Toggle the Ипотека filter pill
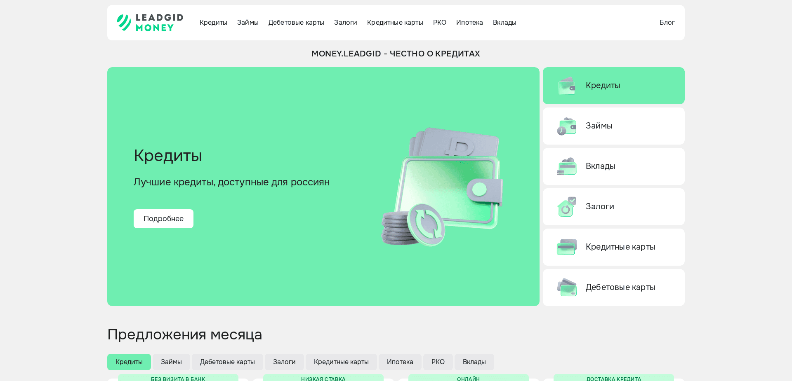 [400, 362]
